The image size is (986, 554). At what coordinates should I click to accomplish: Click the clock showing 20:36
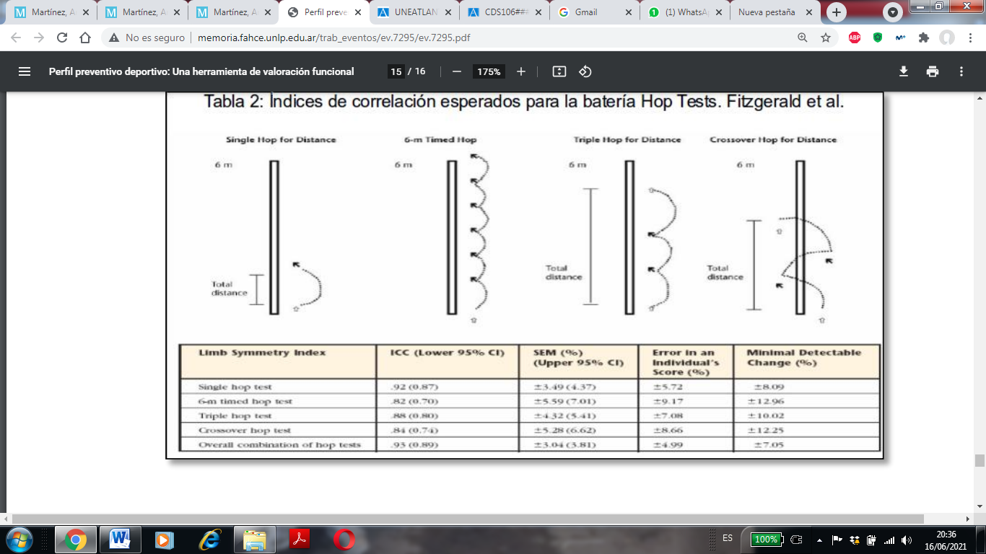pos(946,535)
